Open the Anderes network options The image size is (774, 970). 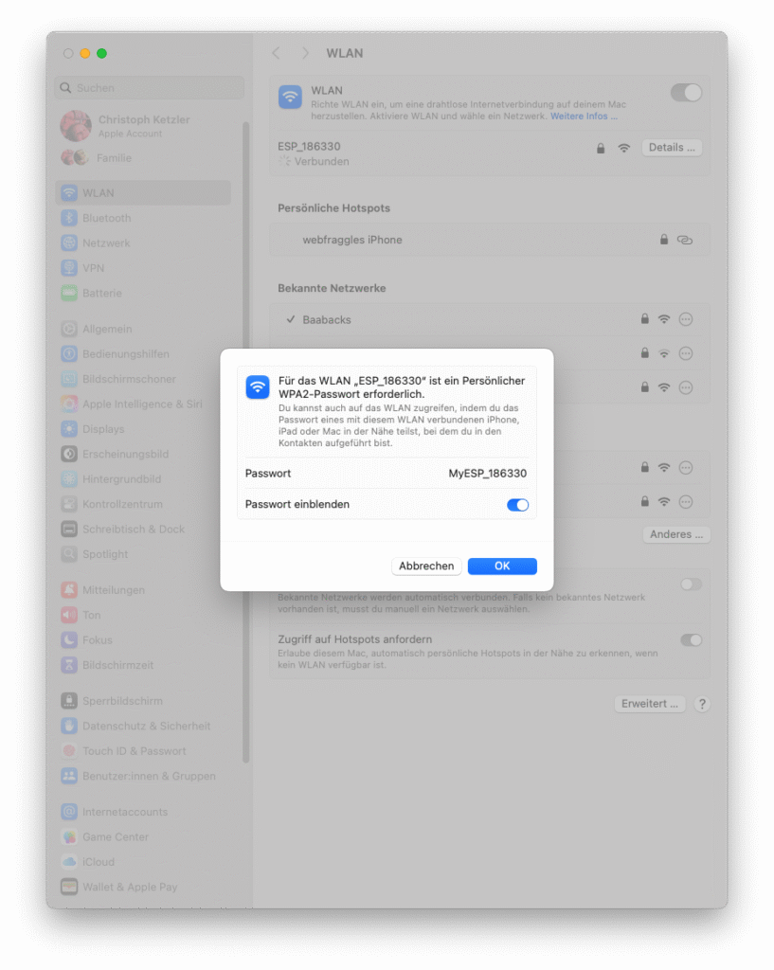(676, 534)
